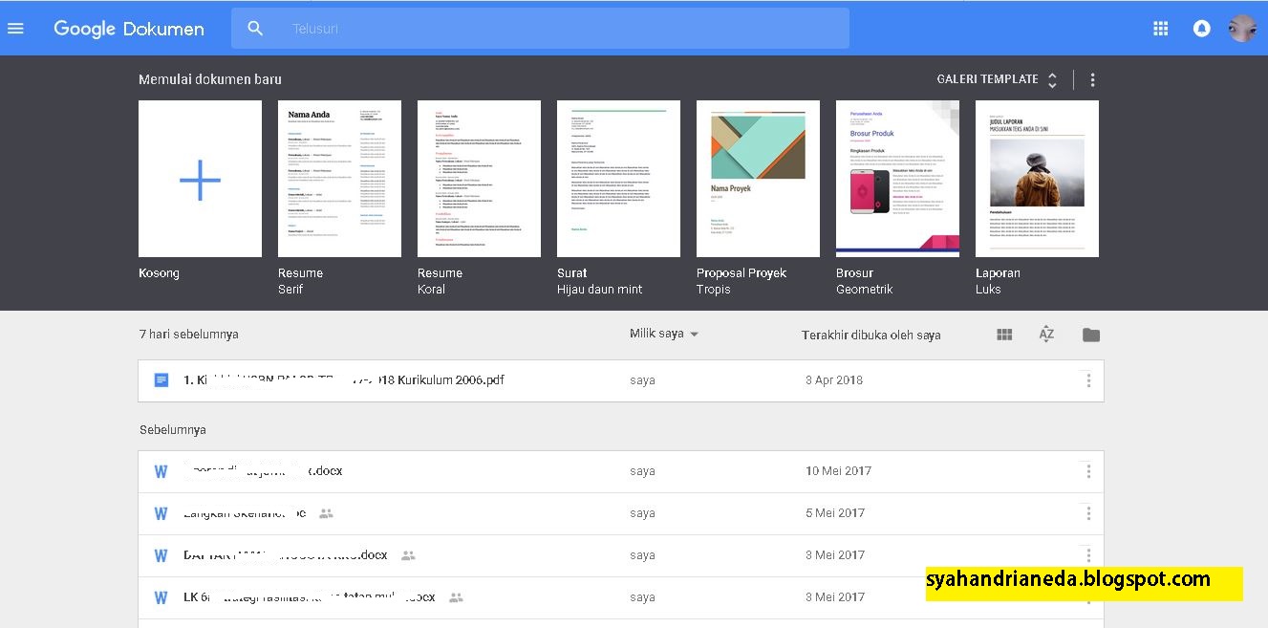Open options menu for Langkah Skenario document

1088,512
